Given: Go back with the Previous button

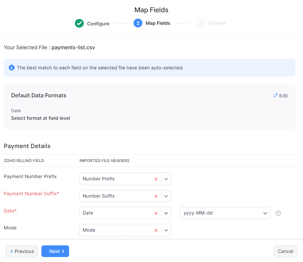Looking at the screenshot, I should pyautogui.click(x=22, y=251).
